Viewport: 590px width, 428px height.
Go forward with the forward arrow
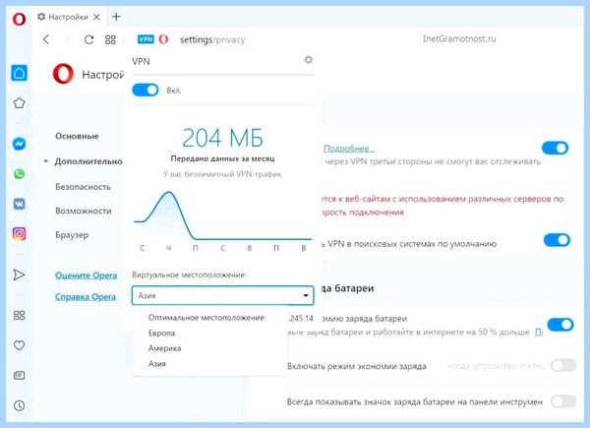tap(67, 39)
